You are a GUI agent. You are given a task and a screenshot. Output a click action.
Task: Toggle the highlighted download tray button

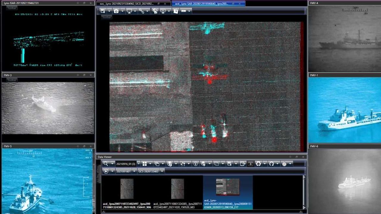pos(250,164)
